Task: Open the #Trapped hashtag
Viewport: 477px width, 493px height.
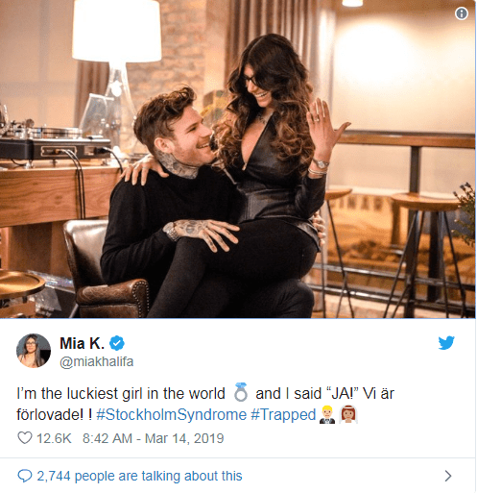Action: click(x=283, y=414)
